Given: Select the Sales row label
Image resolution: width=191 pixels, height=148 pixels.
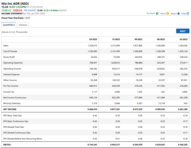Looking at the screenshot, I should coord(6,46).
